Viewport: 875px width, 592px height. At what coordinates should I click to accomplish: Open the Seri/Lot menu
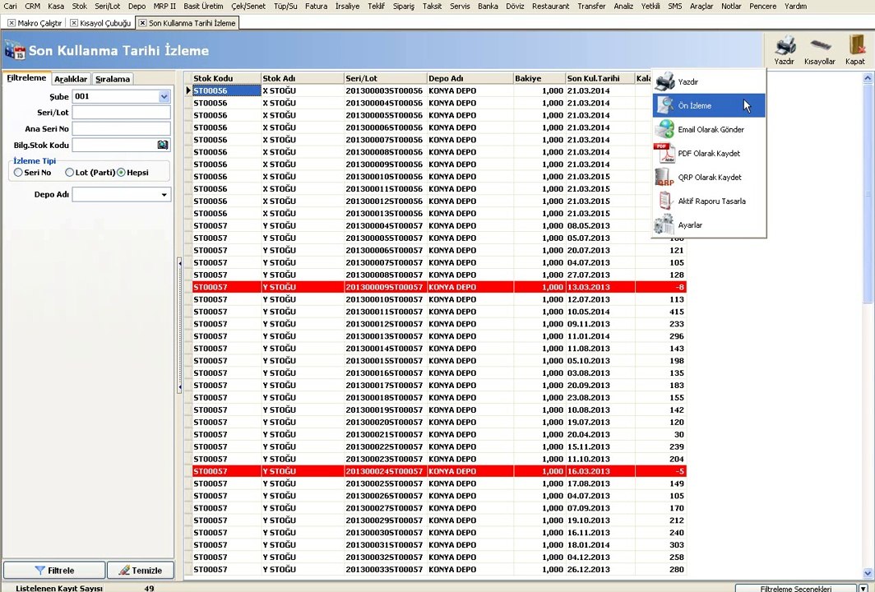[107, 6]
